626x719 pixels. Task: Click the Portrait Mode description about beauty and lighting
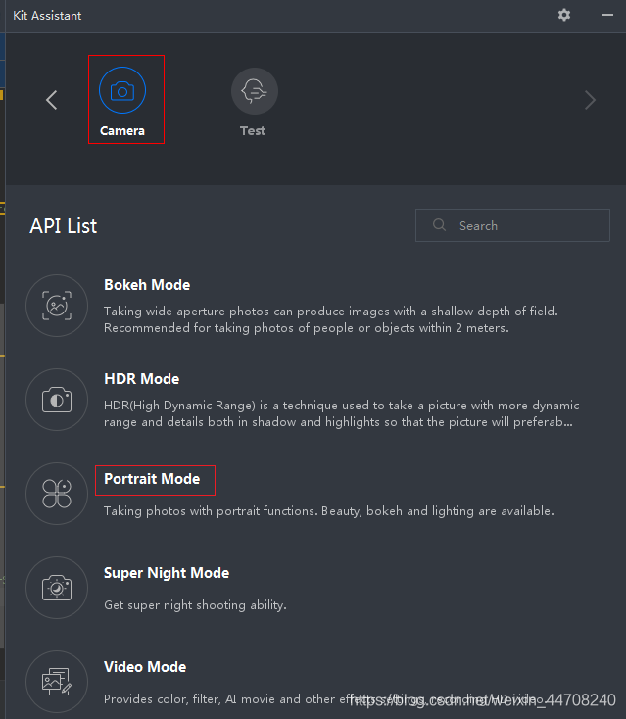click(329, 511)
